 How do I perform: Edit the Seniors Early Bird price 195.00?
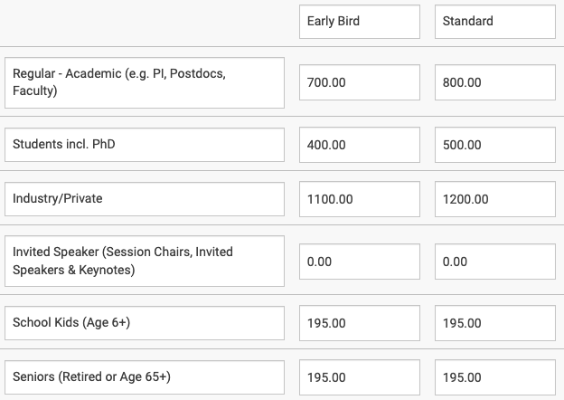(360, 377)
